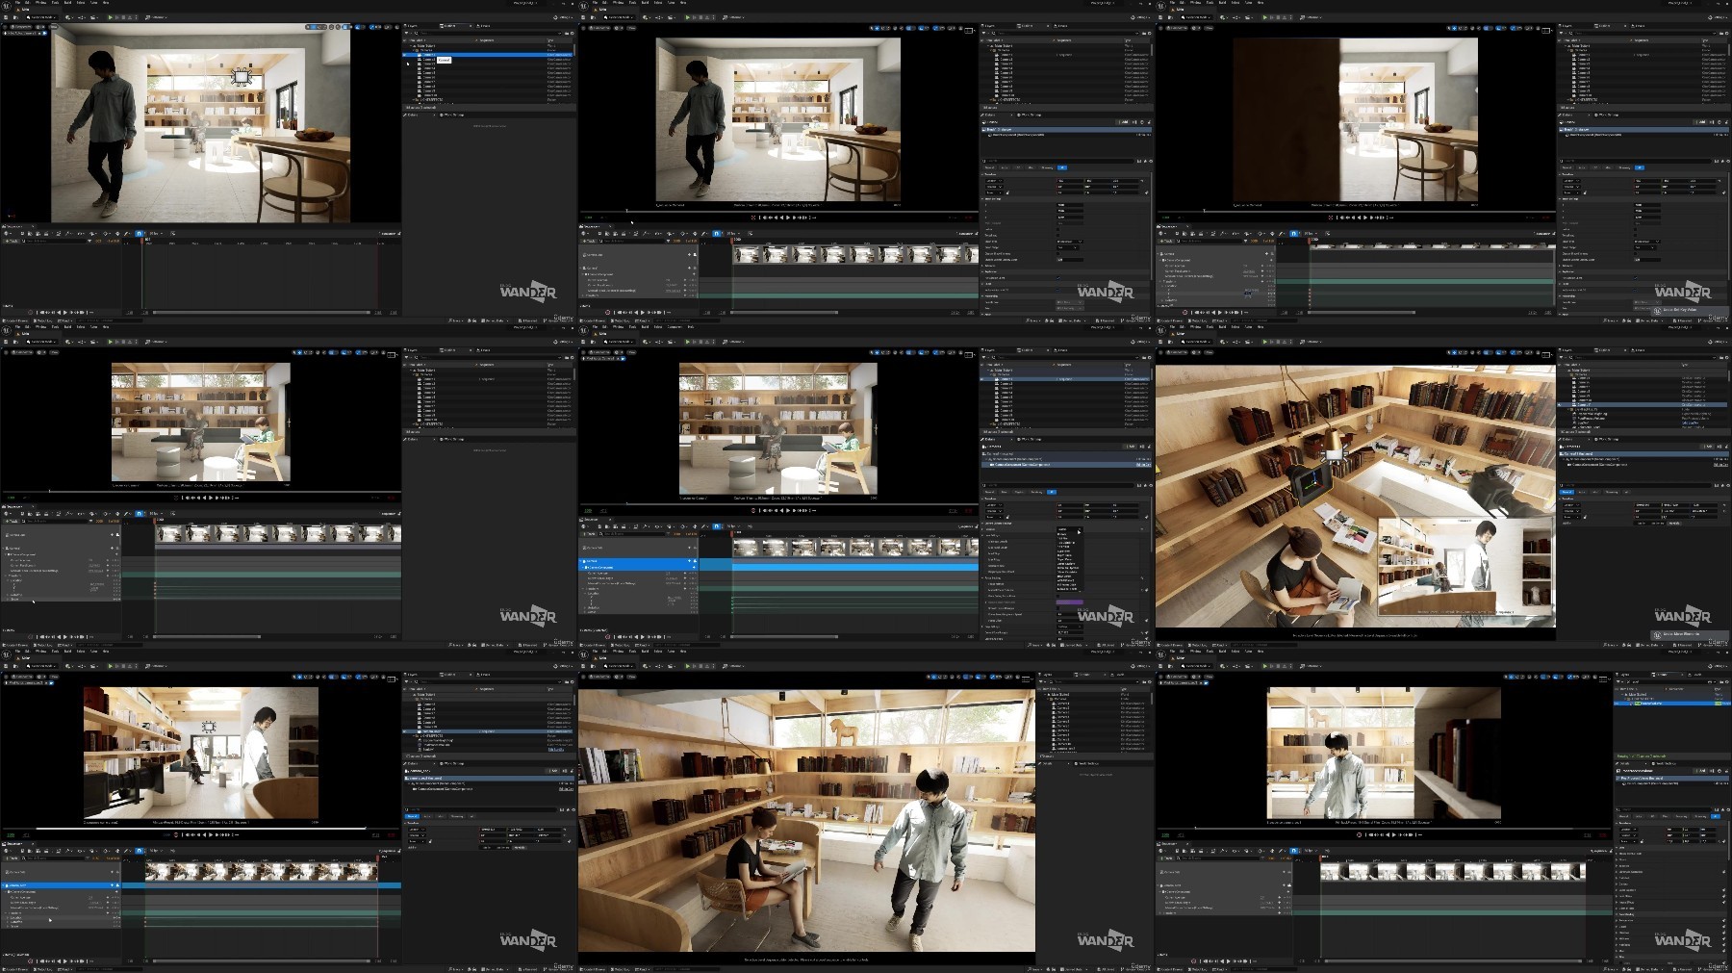This screenshot has width=1732, height=973.
Task: Select highlighted CameraComponent row in center frame Details
Action: coord(1066,464)
